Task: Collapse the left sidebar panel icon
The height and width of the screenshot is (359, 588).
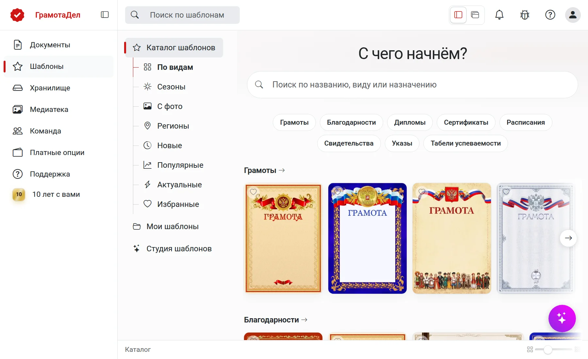Action: click(105, 15)
